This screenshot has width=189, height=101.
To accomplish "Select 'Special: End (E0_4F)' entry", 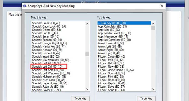I will [x=45, y=33].
